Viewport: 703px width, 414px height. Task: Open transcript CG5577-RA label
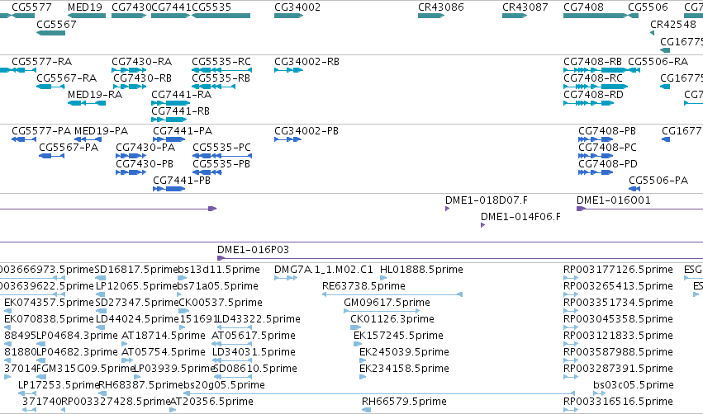click(41, 61)
